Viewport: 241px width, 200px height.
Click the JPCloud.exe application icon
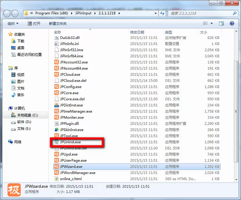57,75
